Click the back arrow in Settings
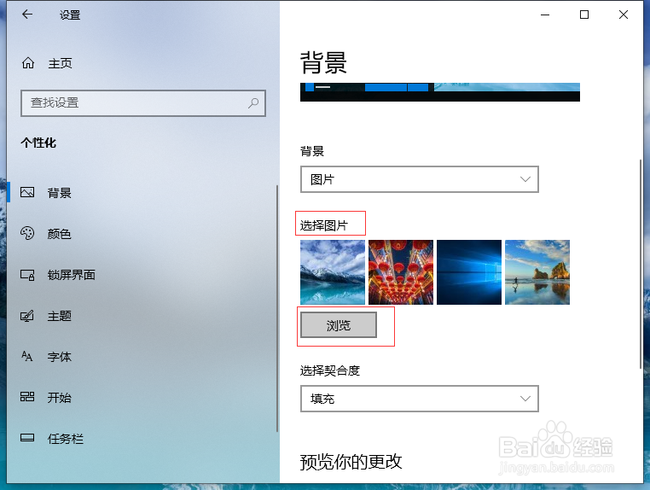This screenshot has width=650, height=490. click(x=27, y=15)
